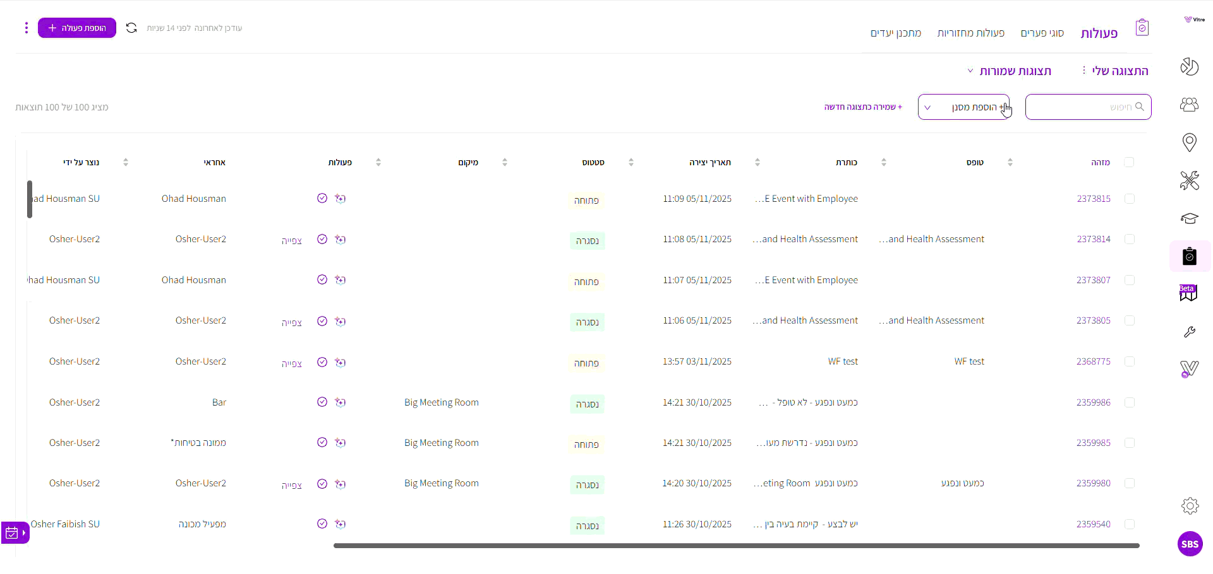The image size is (1213, 574).
Task: Open the people group sidebar icon
Action: coord(1190,105)
